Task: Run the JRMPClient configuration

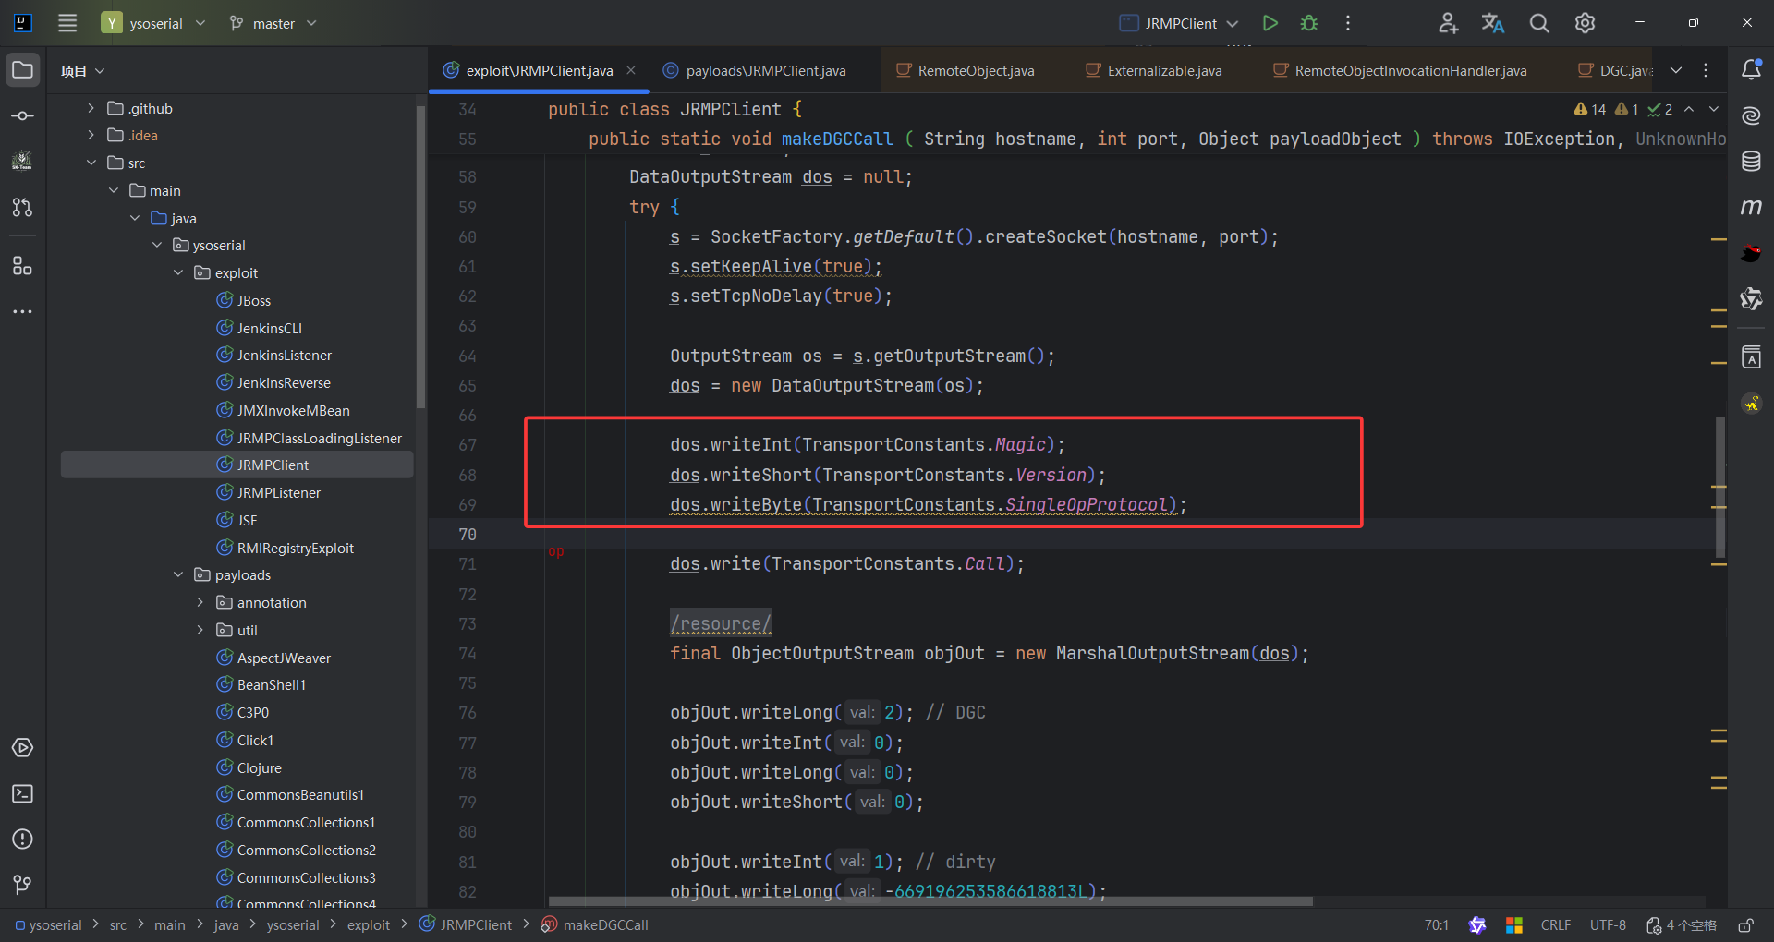Action: coord(1270,23)
